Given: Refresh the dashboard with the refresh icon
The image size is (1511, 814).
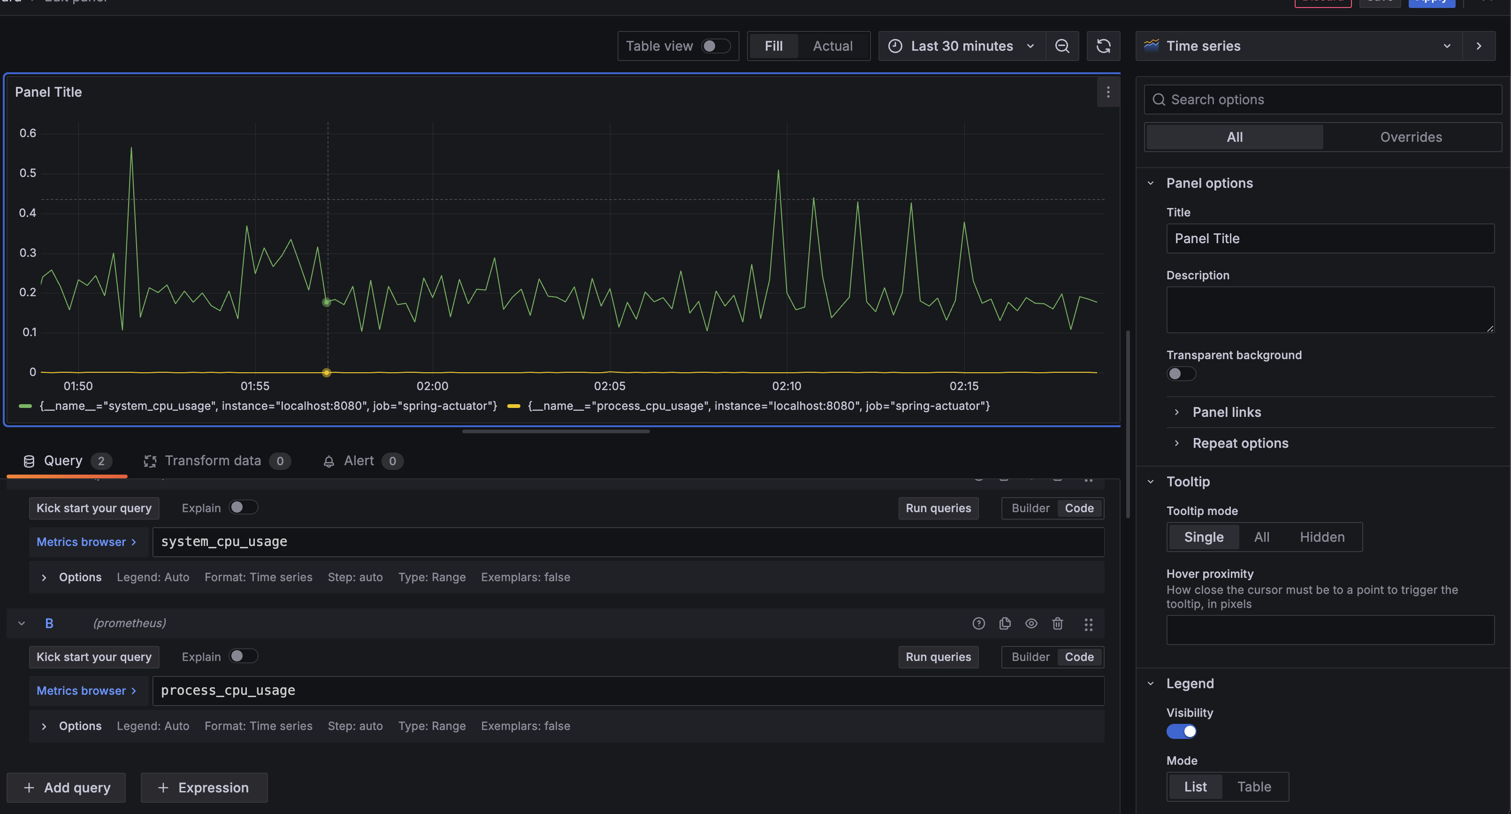Looking at the screenshot, I should point(1103,46).
